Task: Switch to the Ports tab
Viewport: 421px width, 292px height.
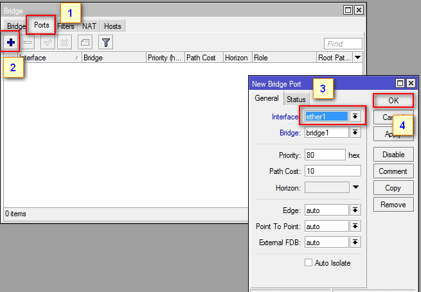Action: click(x=42, y=26)
